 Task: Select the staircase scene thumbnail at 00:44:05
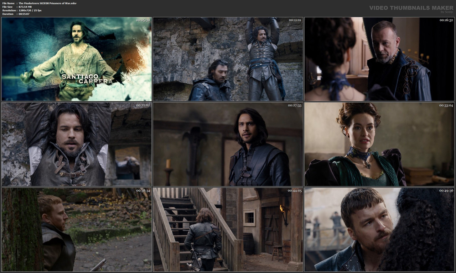[228, 230]
